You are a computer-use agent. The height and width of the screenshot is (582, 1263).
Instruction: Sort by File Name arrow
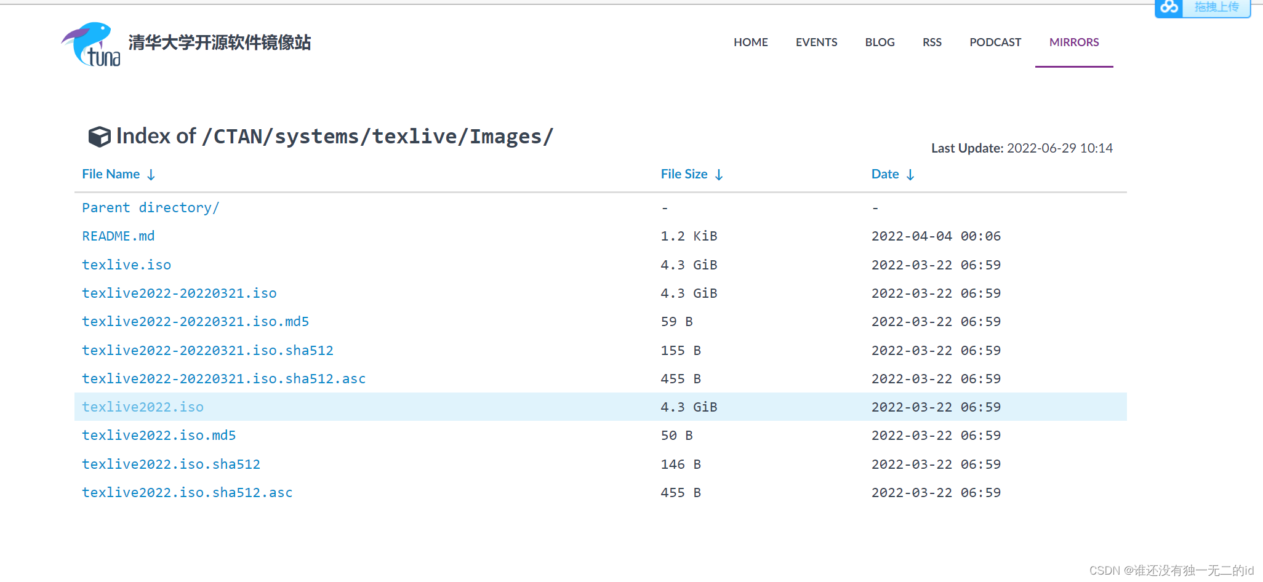point(151,175)
